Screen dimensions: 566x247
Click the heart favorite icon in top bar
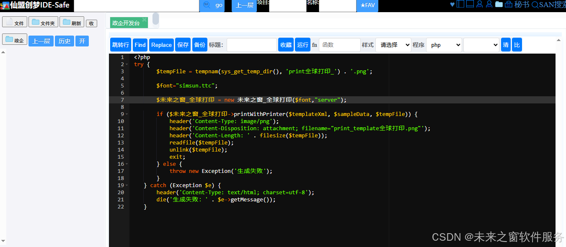[452, 4]
